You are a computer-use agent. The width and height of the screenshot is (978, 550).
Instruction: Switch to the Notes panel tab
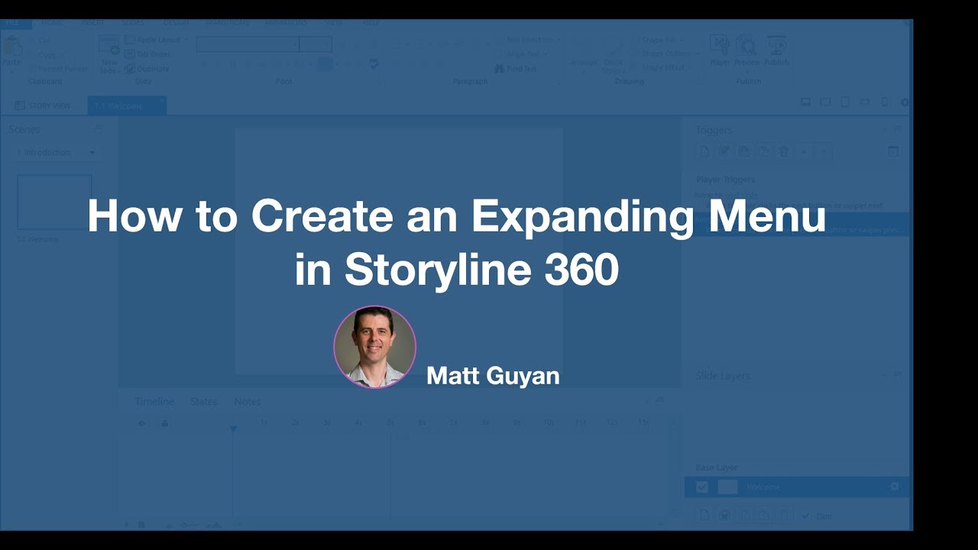248,402
